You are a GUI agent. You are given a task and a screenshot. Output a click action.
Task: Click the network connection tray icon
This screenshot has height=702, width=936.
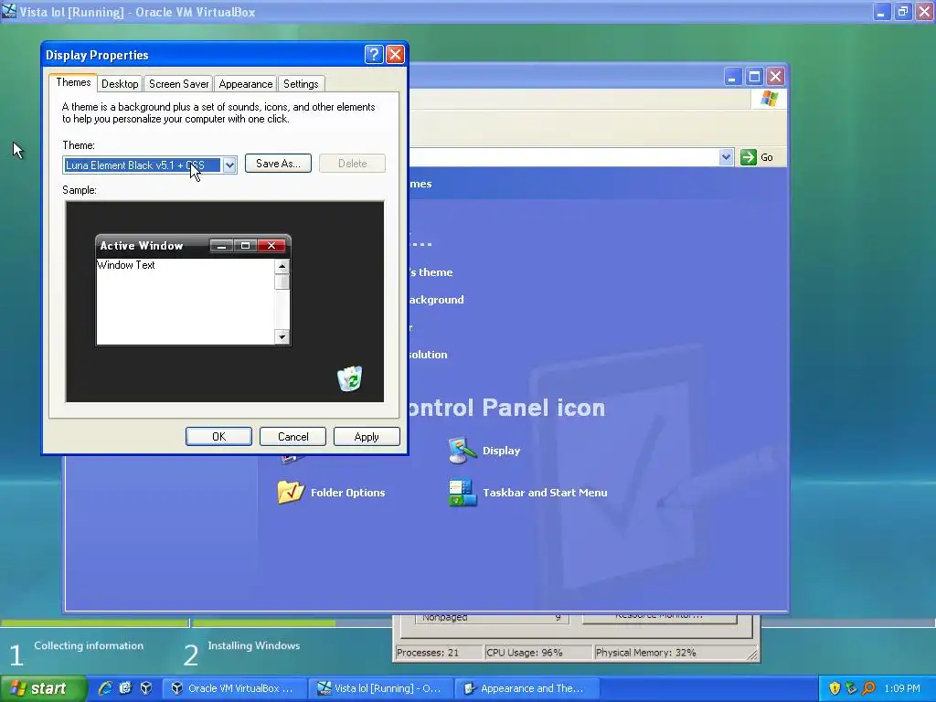tap(851, 688)
